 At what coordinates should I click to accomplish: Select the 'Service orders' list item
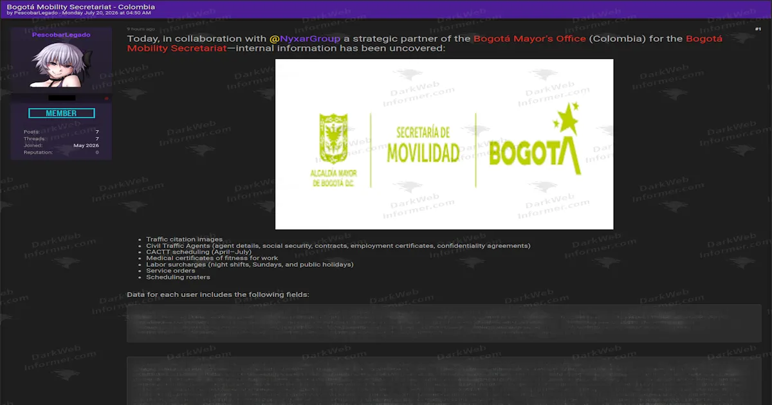pyautogui.click(x=170, y=271)
